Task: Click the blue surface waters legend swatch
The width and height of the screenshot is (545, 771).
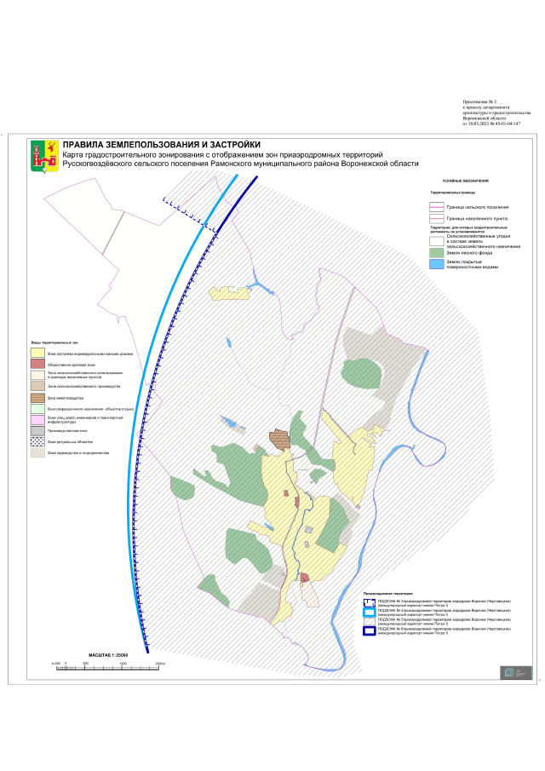Action: (x=438, y=265)
